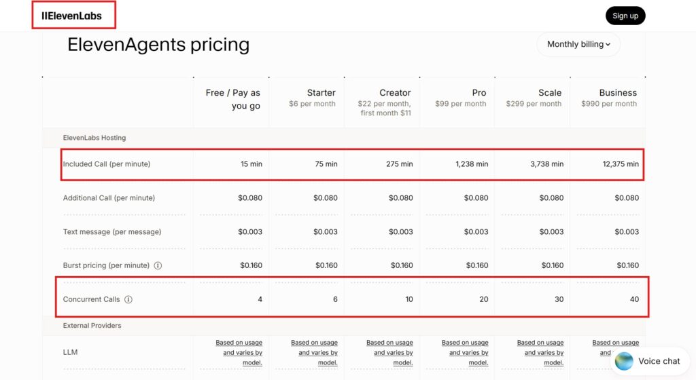Start a Voice chat
Image resolution: width=696 pixels, height=380 pixels.
point(650,362)
